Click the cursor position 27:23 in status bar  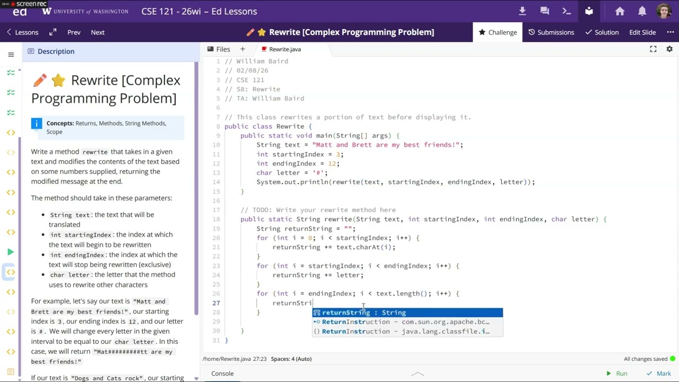259,359
